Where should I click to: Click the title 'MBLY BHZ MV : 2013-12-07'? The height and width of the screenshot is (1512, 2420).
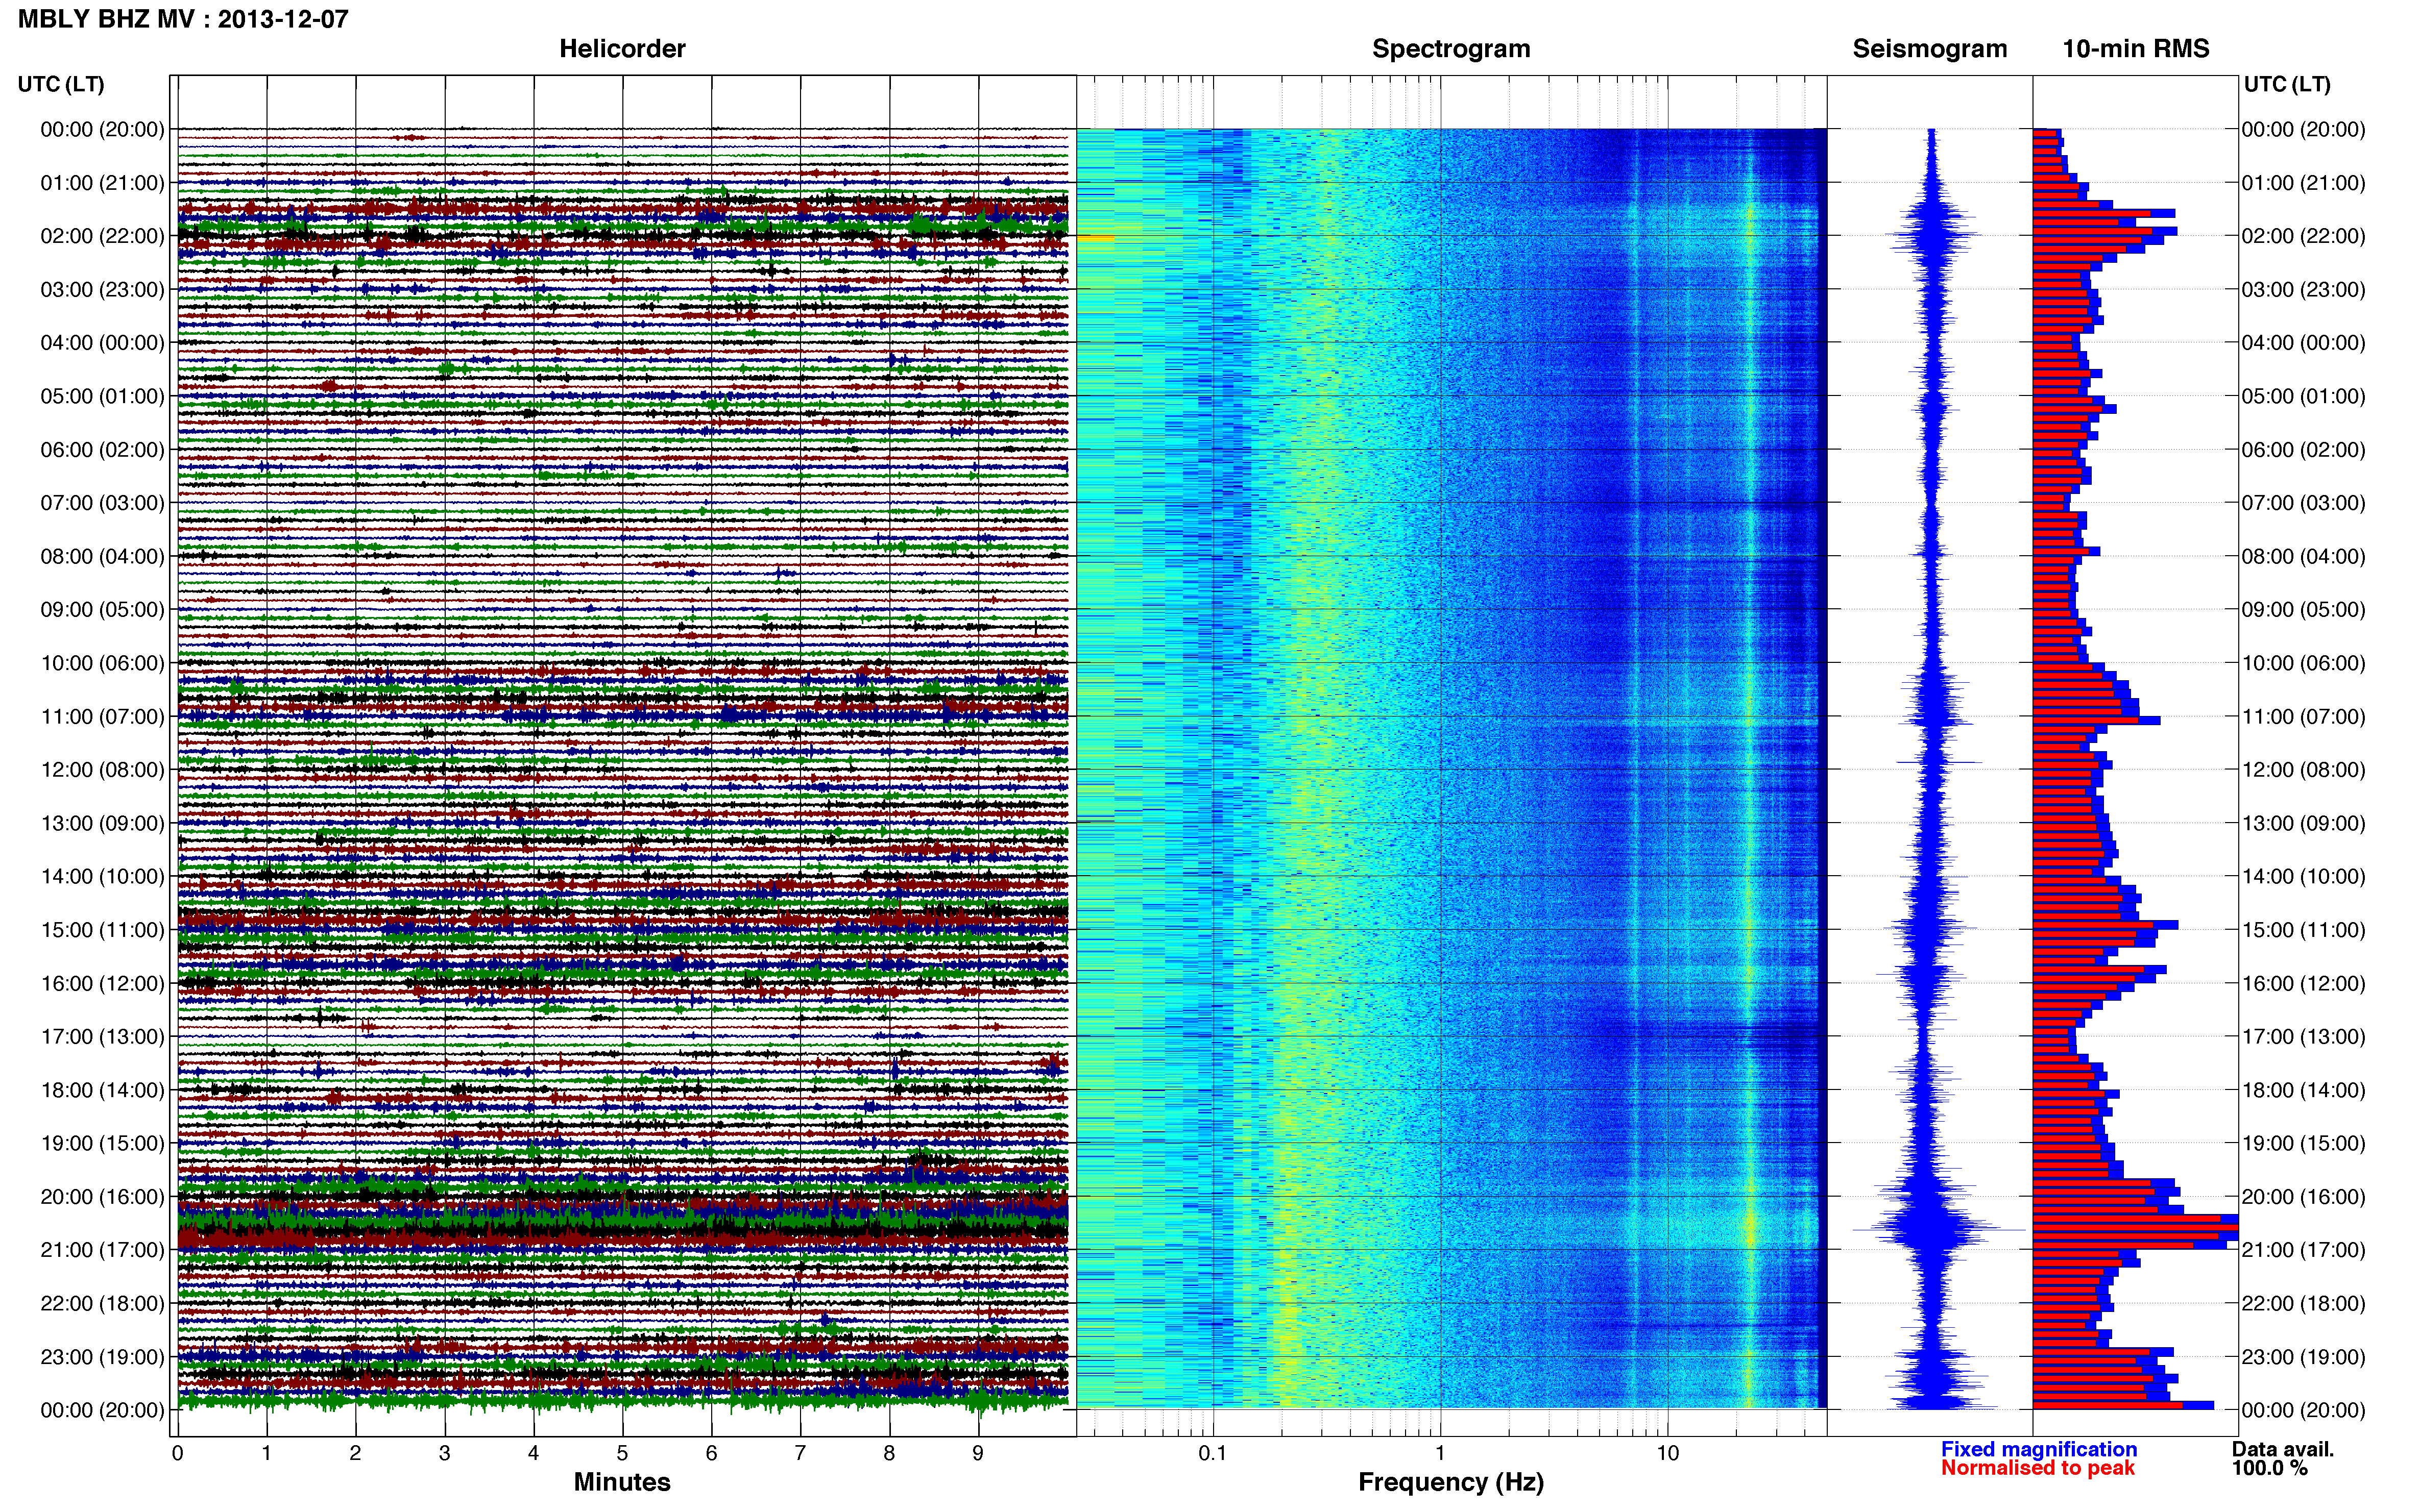(x=183, y=19)
